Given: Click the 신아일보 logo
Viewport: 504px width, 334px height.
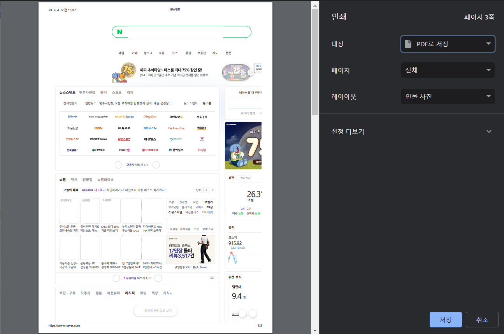Looking at the screenshot, I should pyautogui.click(x=176, y=150).
